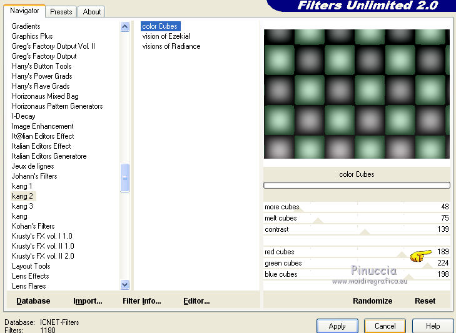Image resolution: width=456 pixels, height=333 pixels.
Task: Select the I-Decay category
Action: (24, 116)
